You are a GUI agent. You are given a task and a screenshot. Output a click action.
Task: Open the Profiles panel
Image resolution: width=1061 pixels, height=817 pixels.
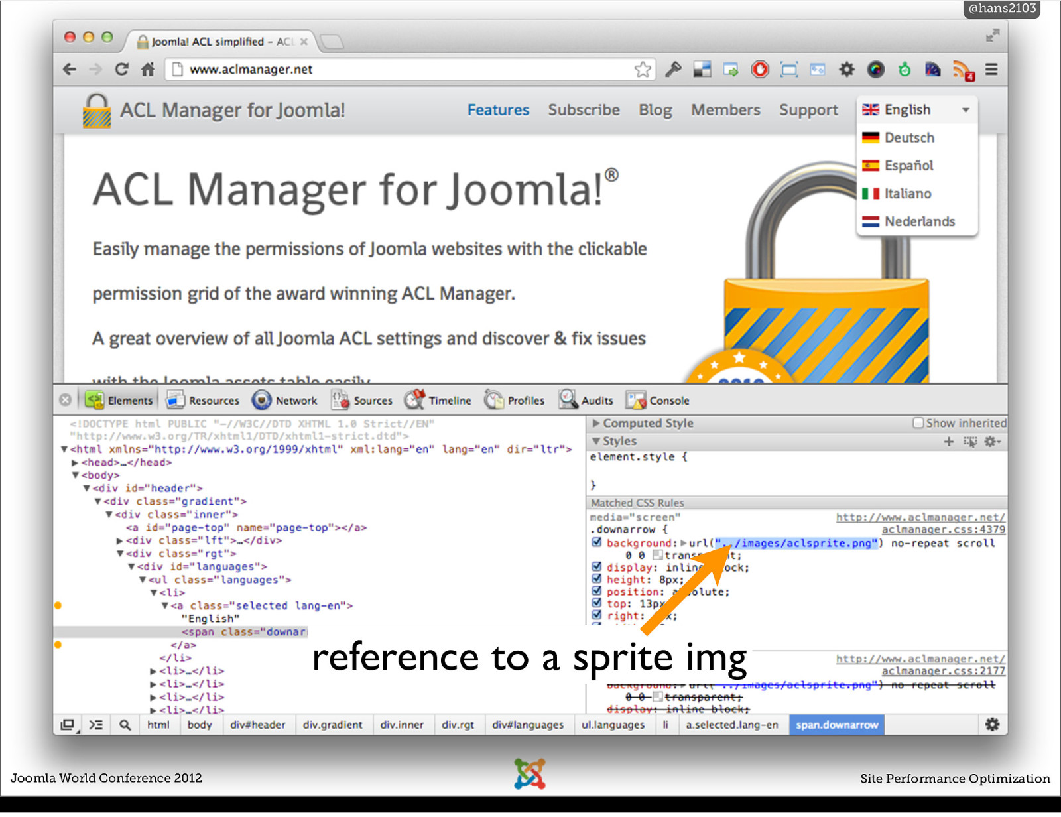pos(515,400)
